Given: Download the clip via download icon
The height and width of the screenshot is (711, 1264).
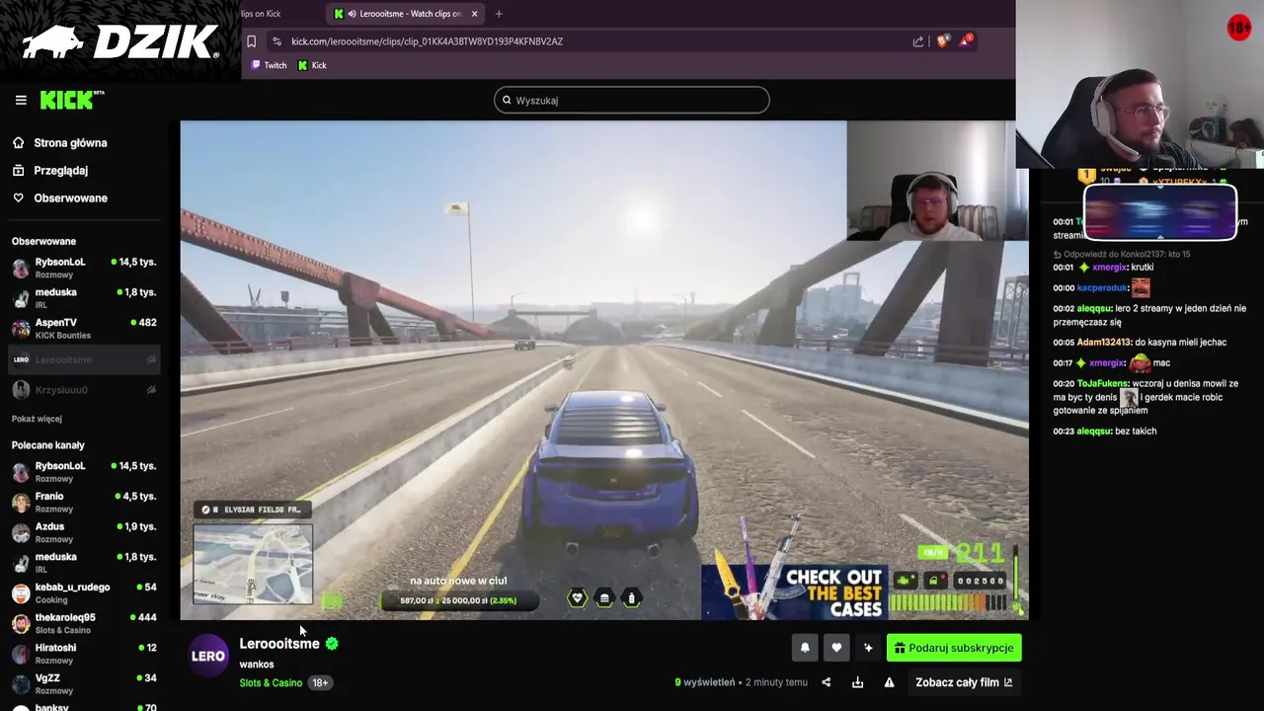Looking at the screenshot, I should [x=857, y=682].
